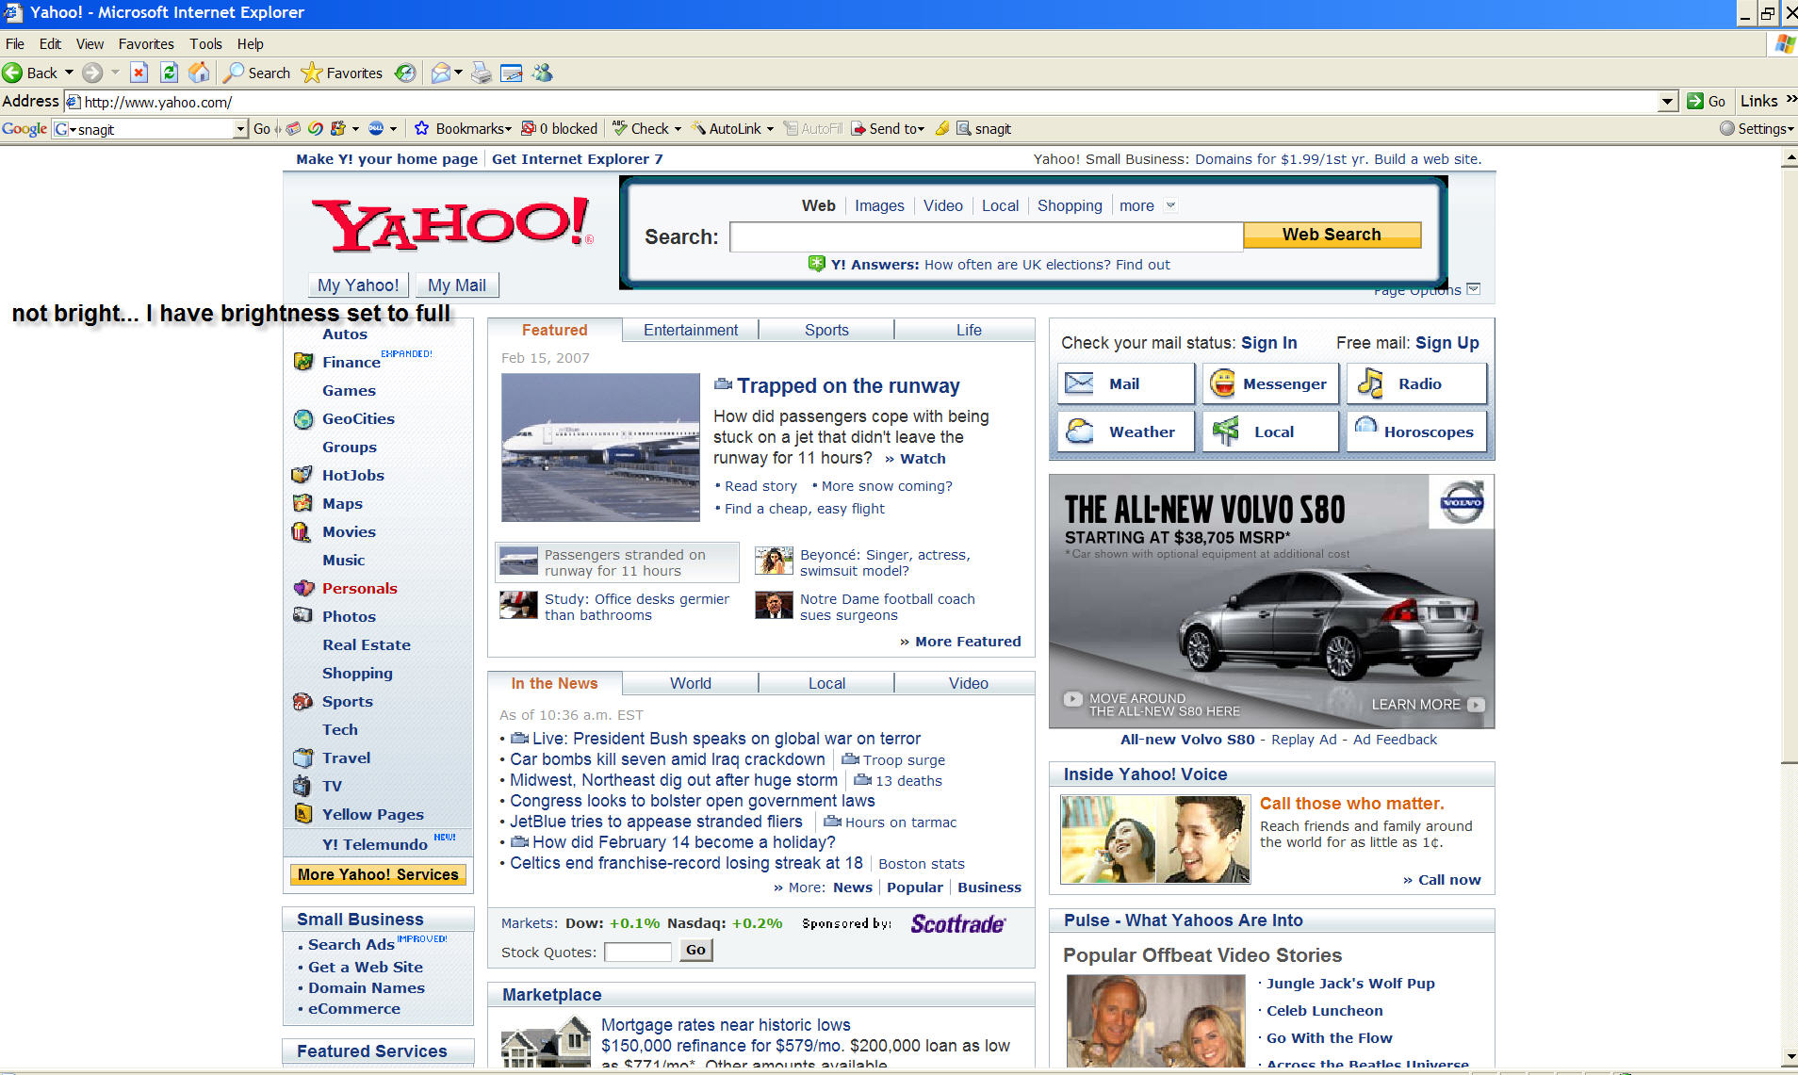Select the Video news tab
This screenshot has width=1798, height=1075.
click(968, 683)
